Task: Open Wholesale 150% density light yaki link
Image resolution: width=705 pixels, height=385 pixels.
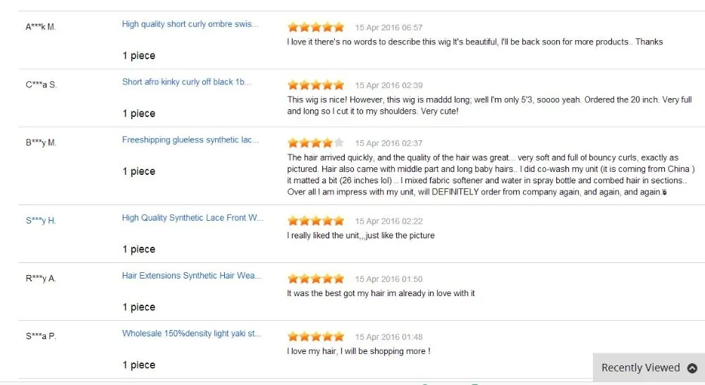Action: pyautogui.click(x=191, y=334)
